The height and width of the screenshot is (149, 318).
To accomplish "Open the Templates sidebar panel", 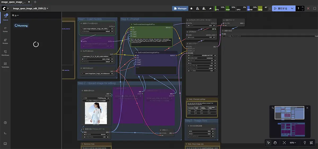I will point(5,65).
